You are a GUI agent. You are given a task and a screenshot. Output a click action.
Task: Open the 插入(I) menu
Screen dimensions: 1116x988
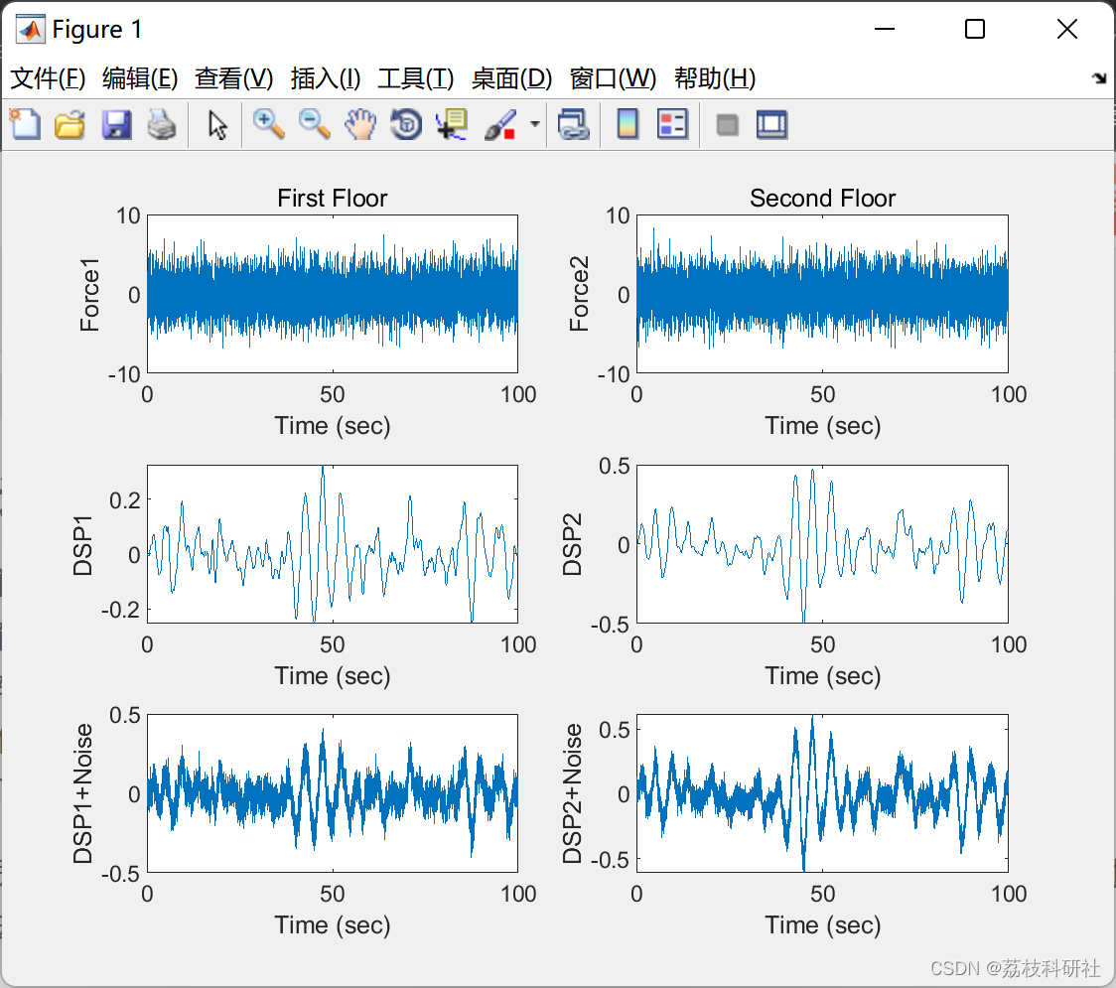(326, 78)
